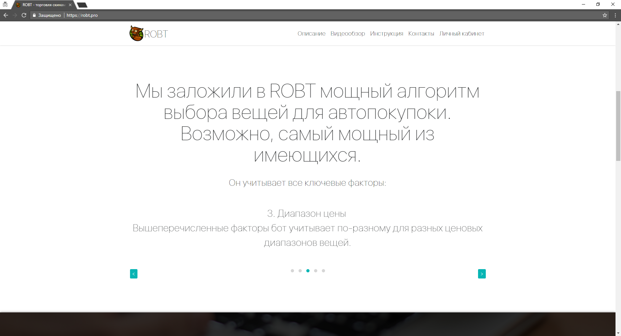Open the Описание menu link
Image resolution: width=621 pixels, height=336 pixels.
click(x=311, y=34)
